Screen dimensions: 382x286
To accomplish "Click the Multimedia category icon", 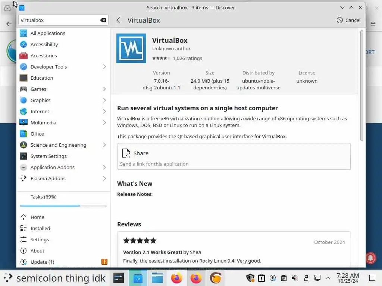I will (x=24, y=123).
